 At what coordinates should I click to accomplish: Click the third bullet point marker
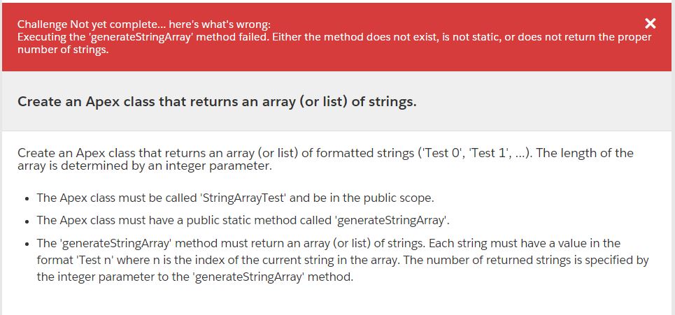click(x=27, y=244)
